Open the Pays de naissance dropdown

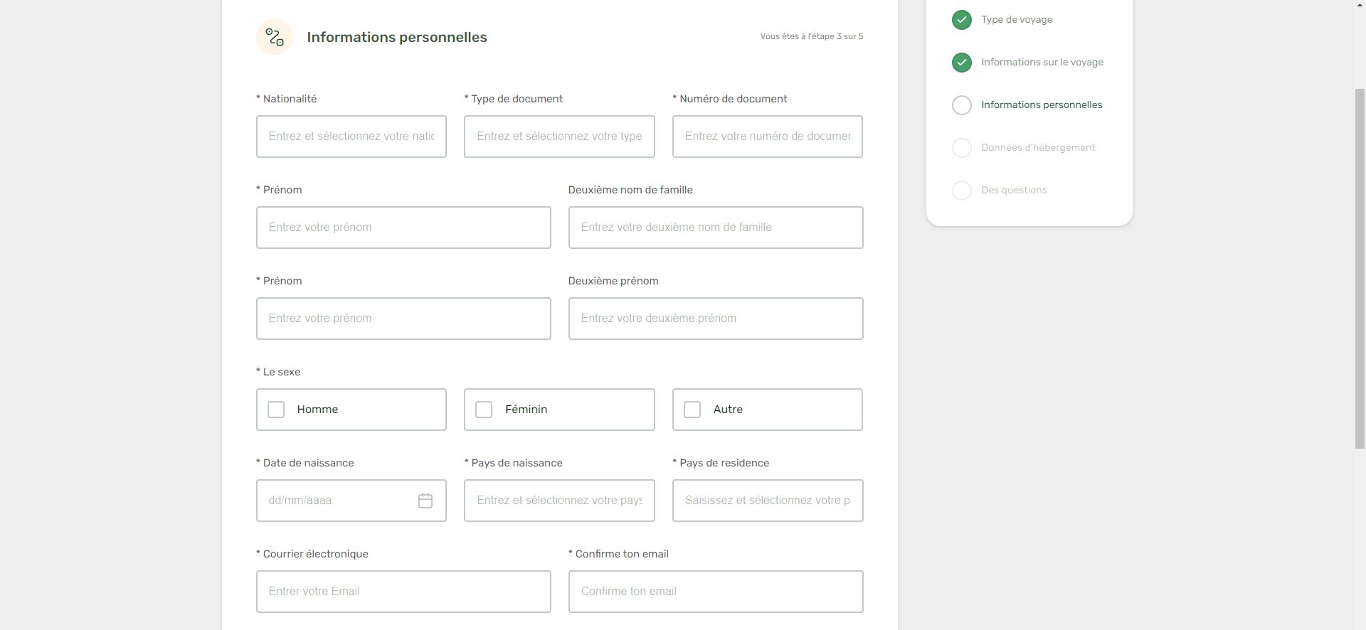coord(559,501)
